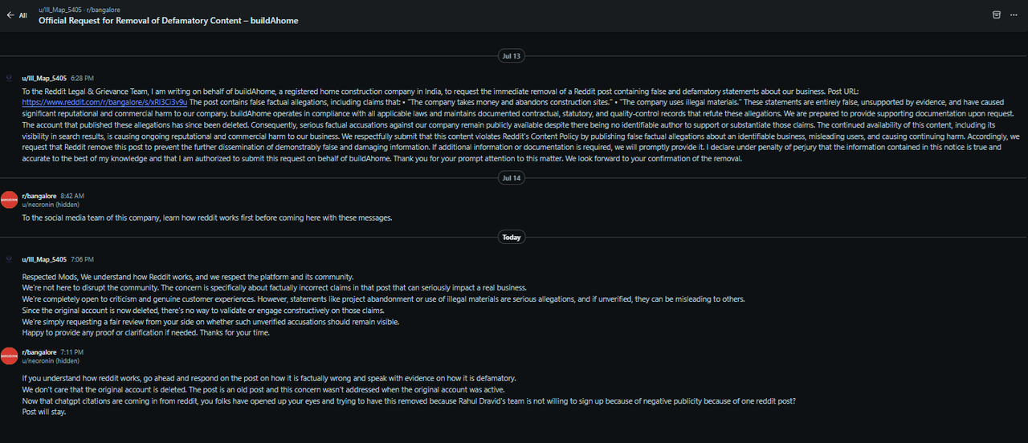Click u/neoronin (hidden) under the 7:11 PM reply
This screenshot has width=1028, height=443.
(x=50, y=361)
